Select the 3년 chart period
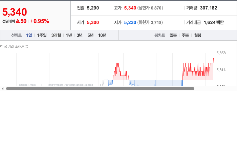 80,35
